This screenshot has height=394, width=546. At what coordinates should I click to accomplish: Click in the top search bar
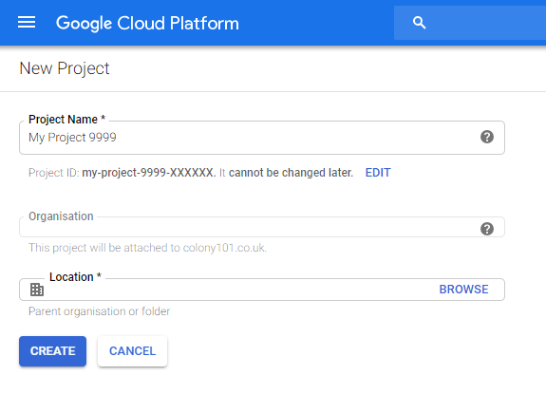[470, 23]
